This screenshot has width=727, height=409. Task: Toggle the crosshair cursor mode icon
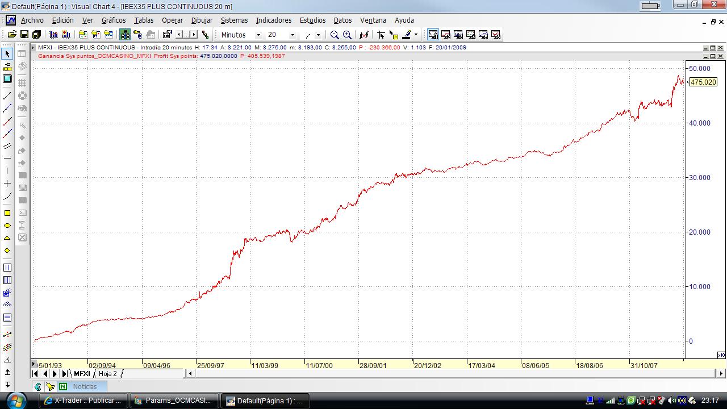click(x=381, y=35)
